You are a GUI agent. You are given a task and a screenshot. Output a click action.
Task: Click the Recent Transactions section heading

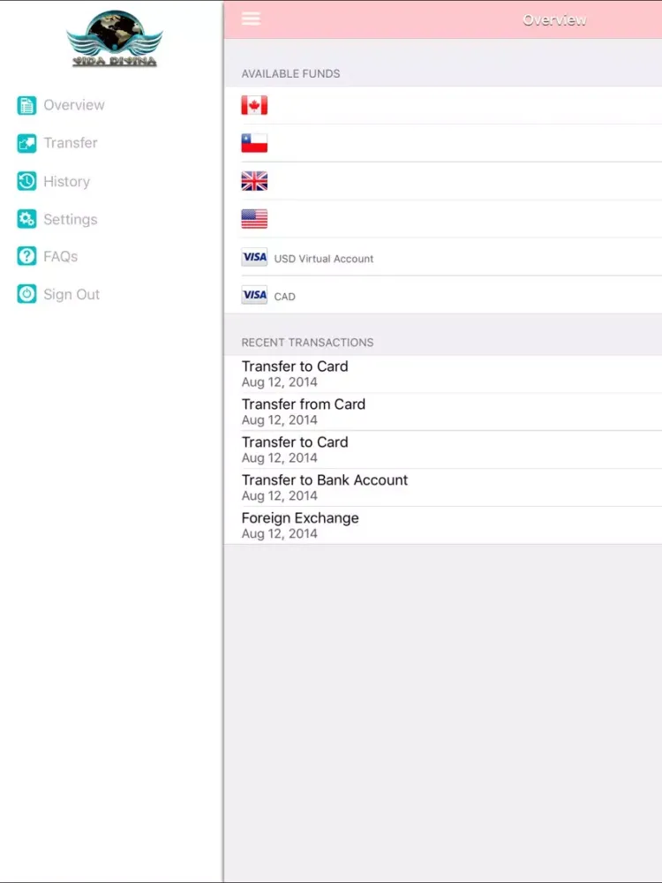click(307, 343)
